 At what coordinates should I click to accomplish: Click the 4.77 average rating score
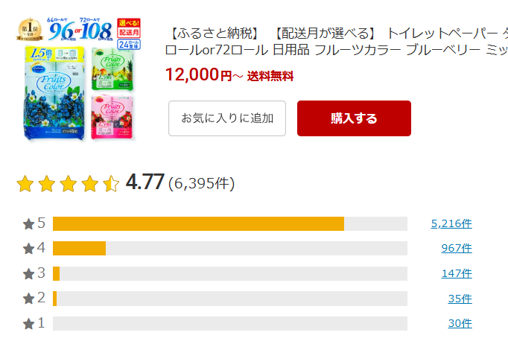pos(145,182)
